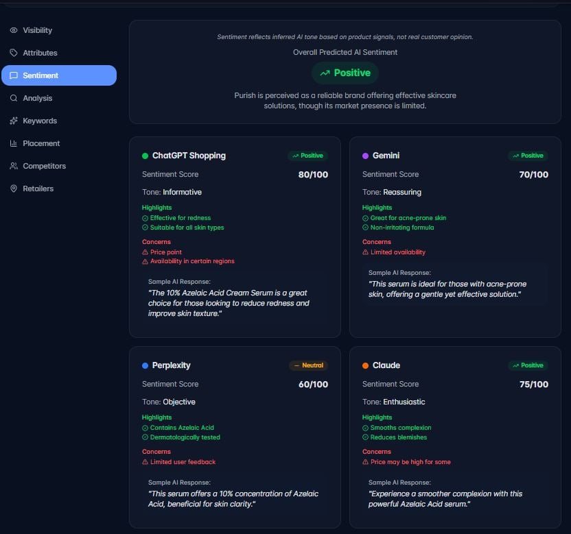This screenshot has width=571, height=534.
Task: Click check icon beside Smooths complexion
Action: [365, 428]
